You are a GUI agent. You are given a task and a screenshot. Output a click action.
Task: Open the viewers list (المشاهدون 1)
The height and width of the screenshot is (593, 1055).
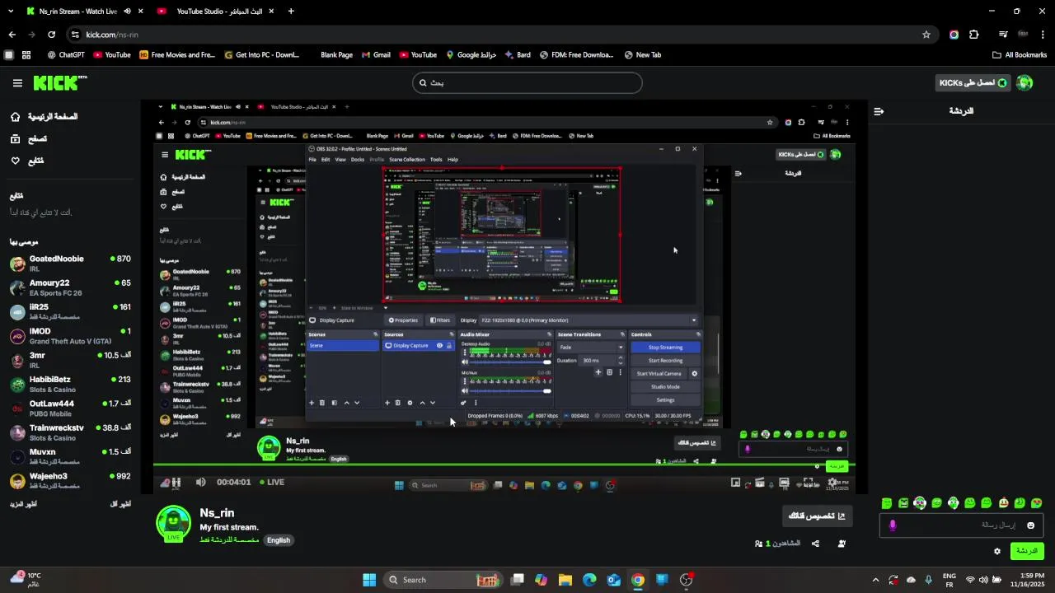[x=777, y=544]
